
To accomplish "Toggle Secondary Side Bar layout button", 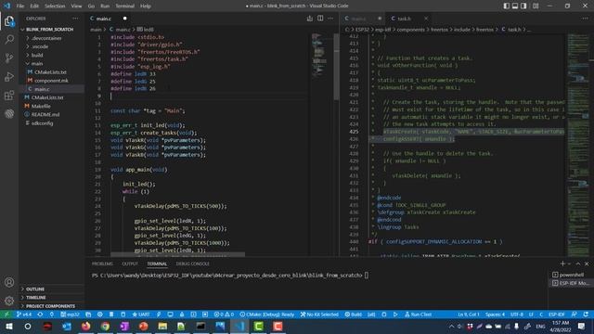I will click(x=523, y=6).
